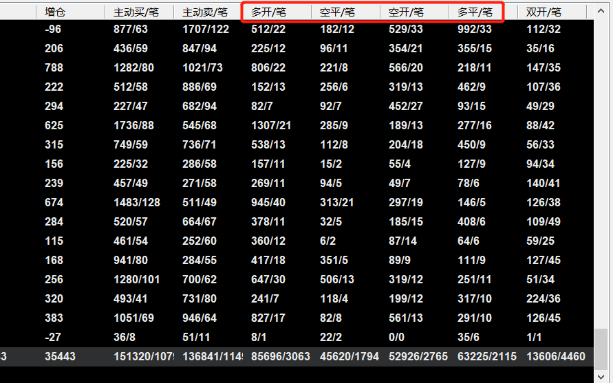613x383 pixels.
Task: Select the cell 227/47
Action: click(x=131, y=106)
